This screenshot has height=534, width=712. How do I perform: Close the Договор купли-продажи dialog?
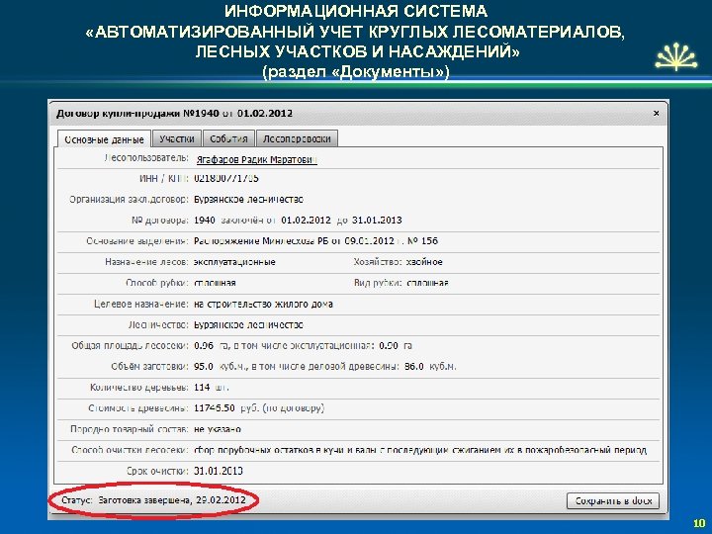[657, 113]
